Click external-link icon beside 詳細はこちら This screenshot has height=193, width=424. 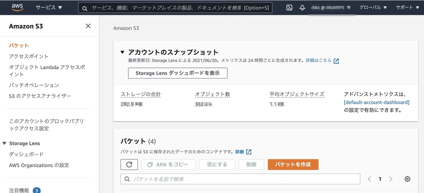tap(336, 61)
